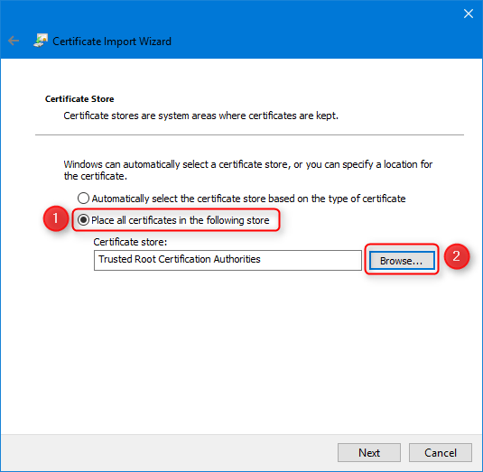
Task: Click the bold Certificate Store heading
Action: coord(79,99)
